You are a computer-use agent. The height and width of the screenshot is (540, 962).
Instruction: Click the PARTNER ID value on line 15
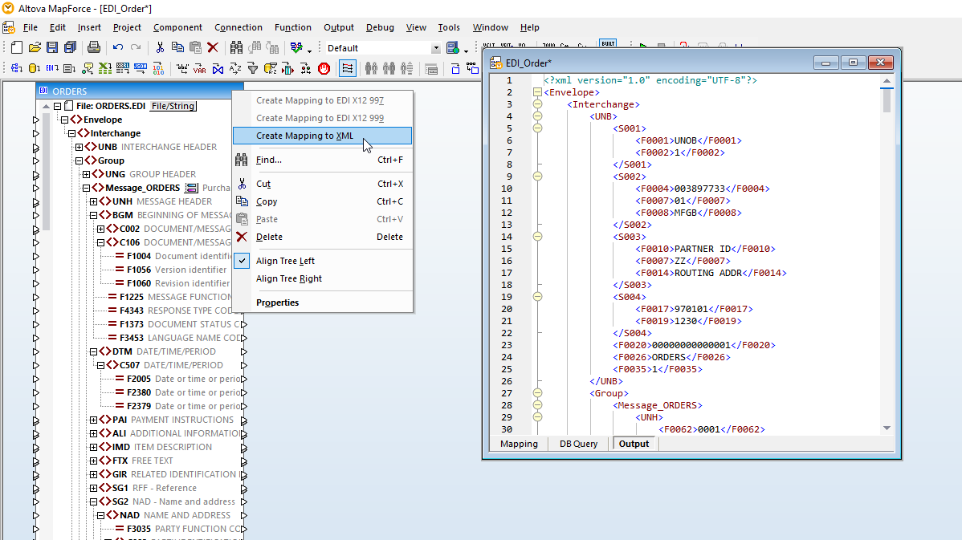coord(703,249)
